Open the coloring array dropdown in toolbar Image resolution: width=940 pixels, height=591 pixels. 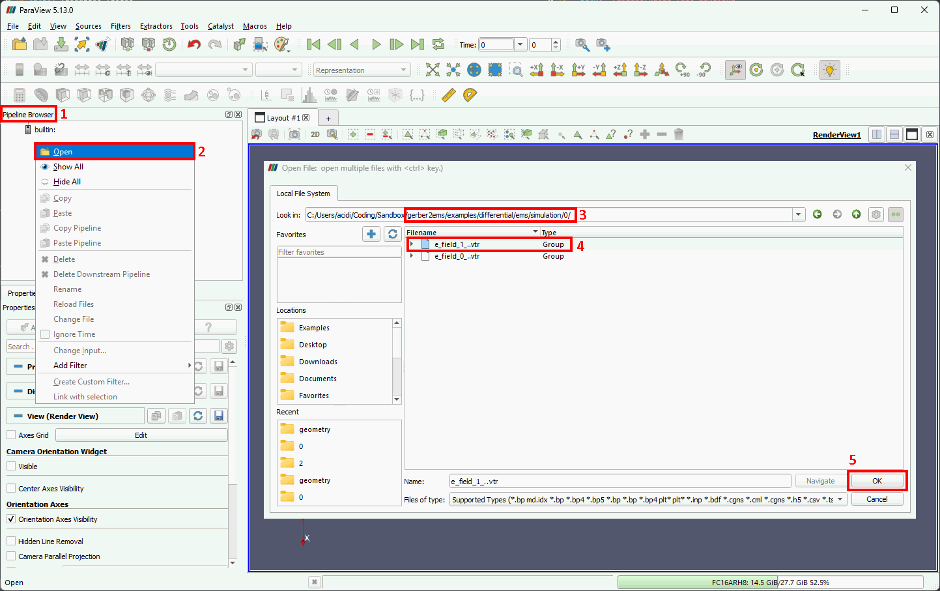(x=203, y=70)
